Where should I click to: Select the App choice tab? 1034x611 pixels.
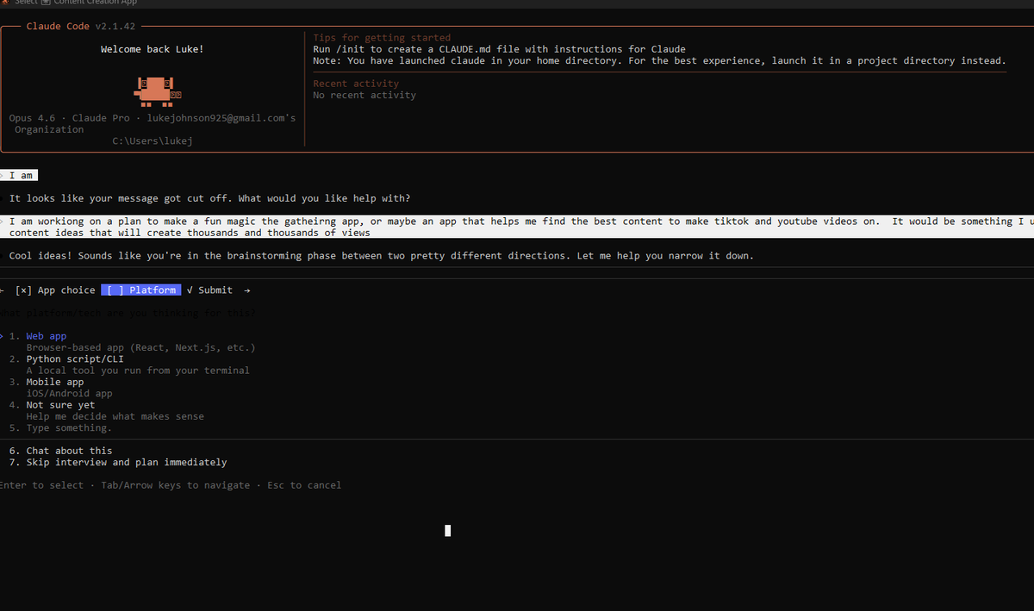pyautogui.click(x=55, y=290)
